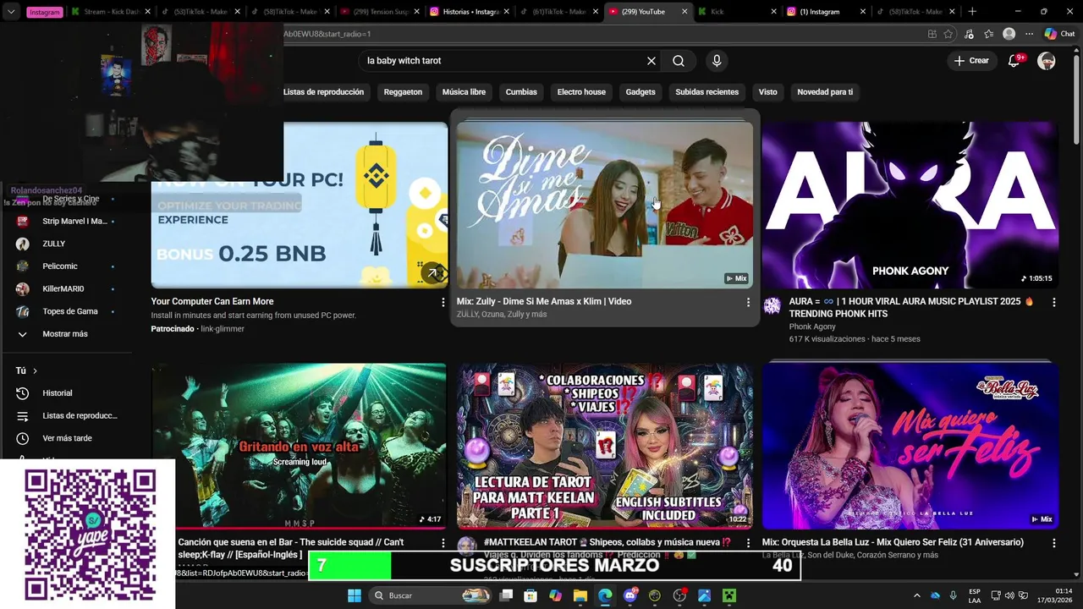Open the 'Your Computer Can Earn More' ad title
Image resolution: width=1083 pixels, height=609 pixels.
coord(212,301)
